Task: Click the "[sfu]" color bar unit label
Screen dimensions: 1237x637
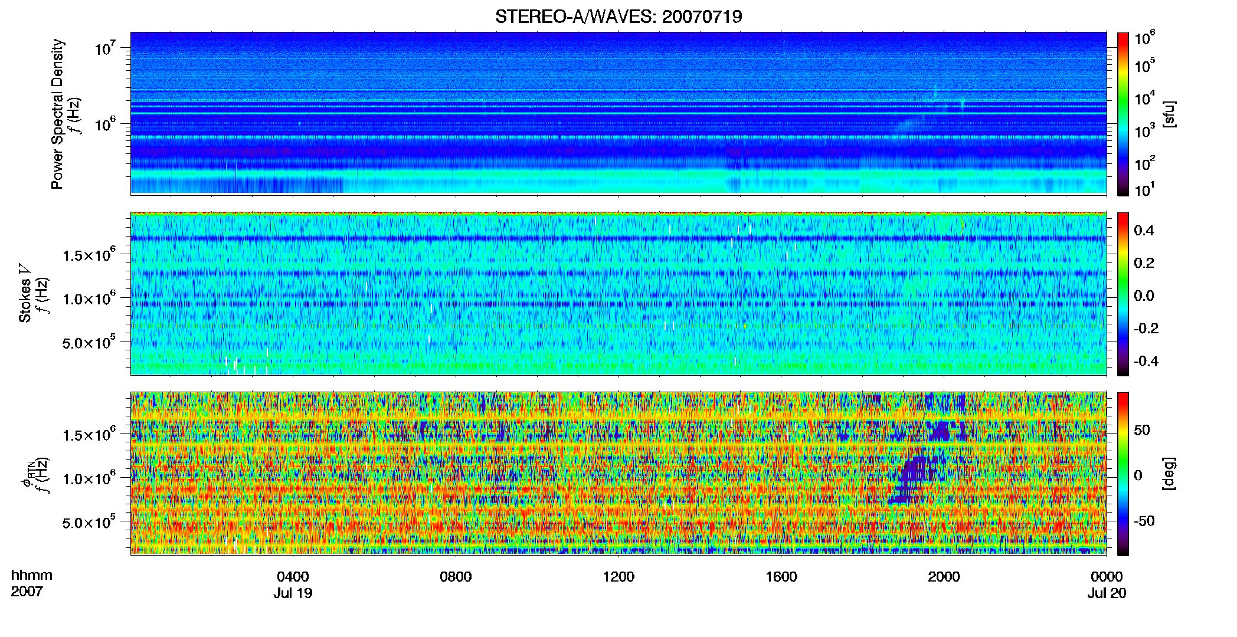Action: (1169, 114)
